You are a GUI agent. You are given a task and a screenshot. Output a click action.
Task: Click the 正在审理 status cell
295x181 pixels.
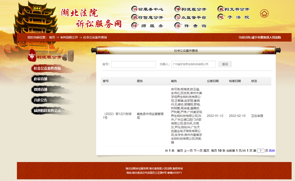pyautogui.click(x=257, y=116)
